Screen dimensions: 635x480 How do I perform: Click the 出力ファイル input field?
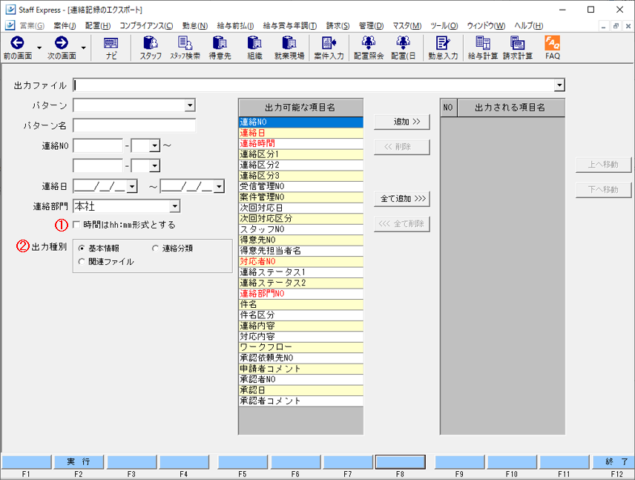(x=314, y=85)
